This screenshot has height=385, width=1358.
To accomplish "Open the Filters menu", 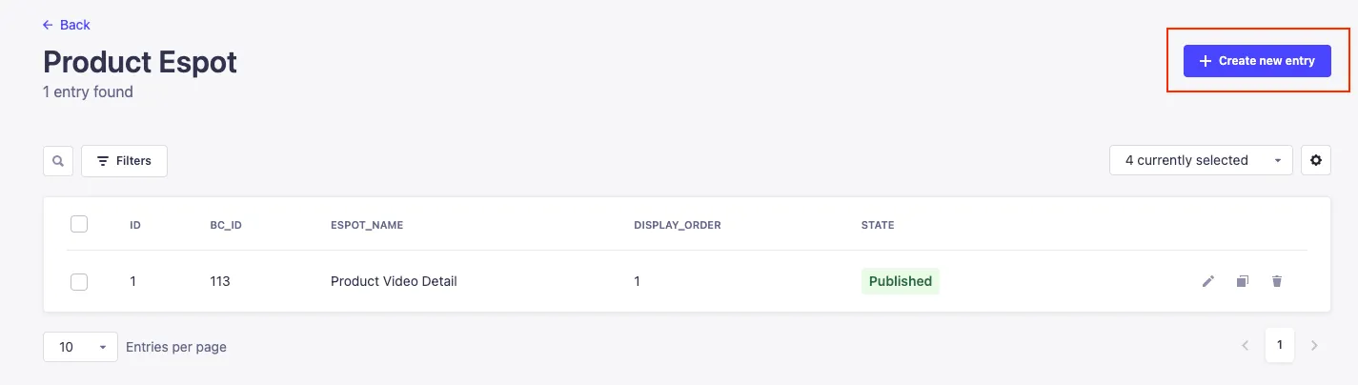I will pyautogui.click(x=125, y=161).
